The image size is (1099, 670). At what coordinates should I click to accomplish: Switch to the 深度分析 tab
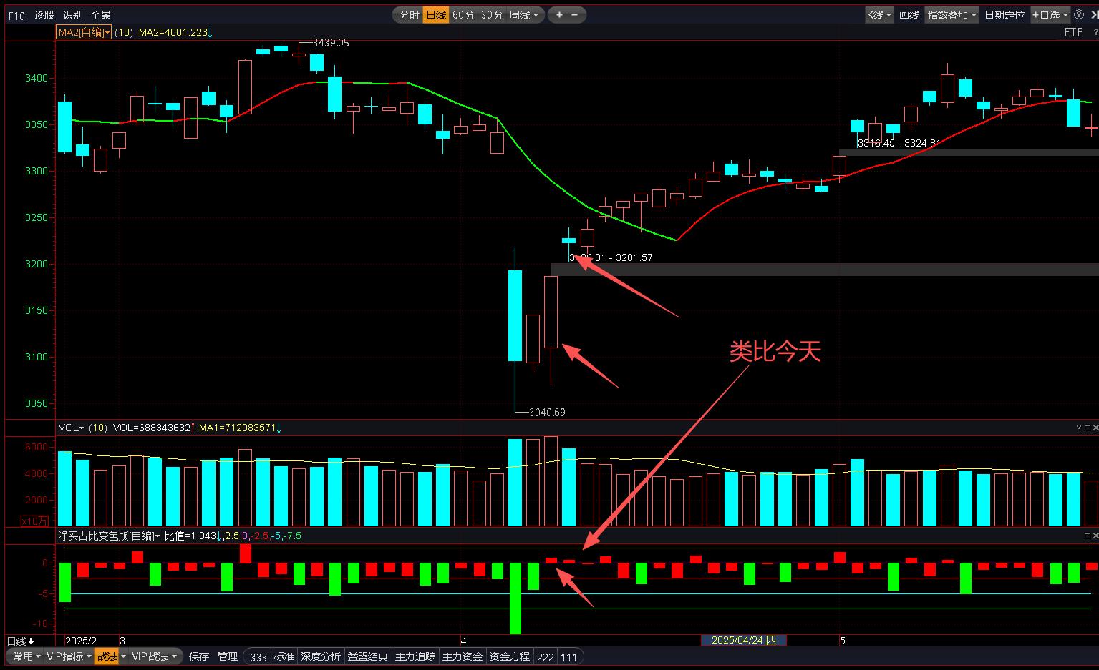(x=320, y=656)
